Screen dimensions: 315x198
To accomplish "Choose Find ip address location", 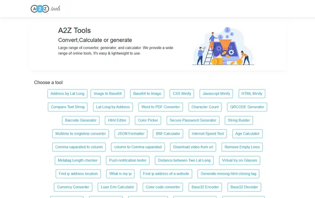I will tap(78, 174).
